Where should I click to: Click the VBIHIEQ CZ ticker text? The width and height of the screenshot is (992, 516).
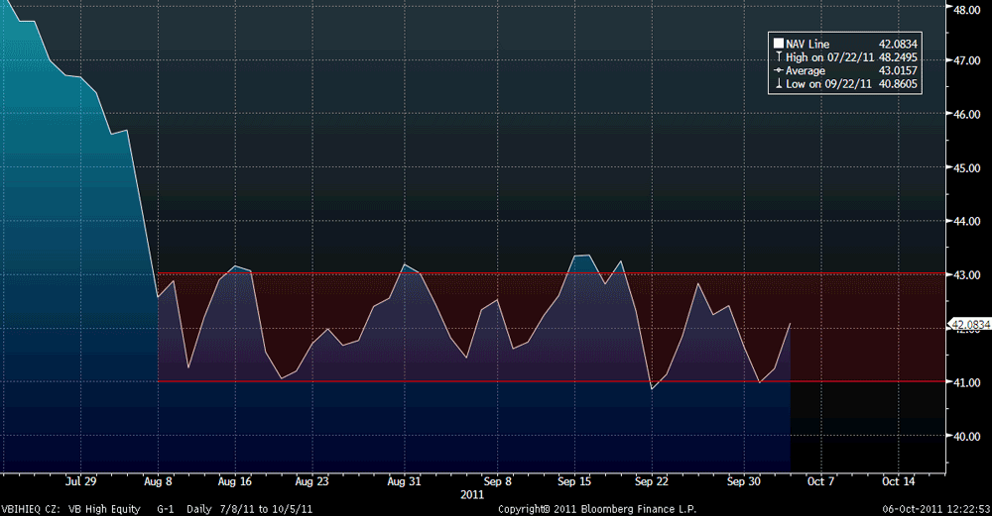point(30,509)
